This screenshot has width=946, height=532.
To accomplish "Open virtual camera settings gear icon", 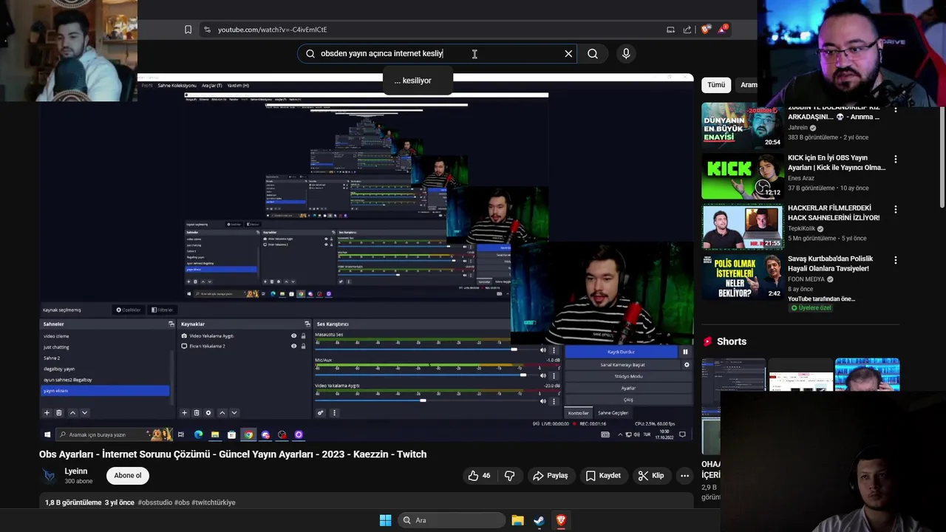I will pyautogui.click(x=687, y=365).
